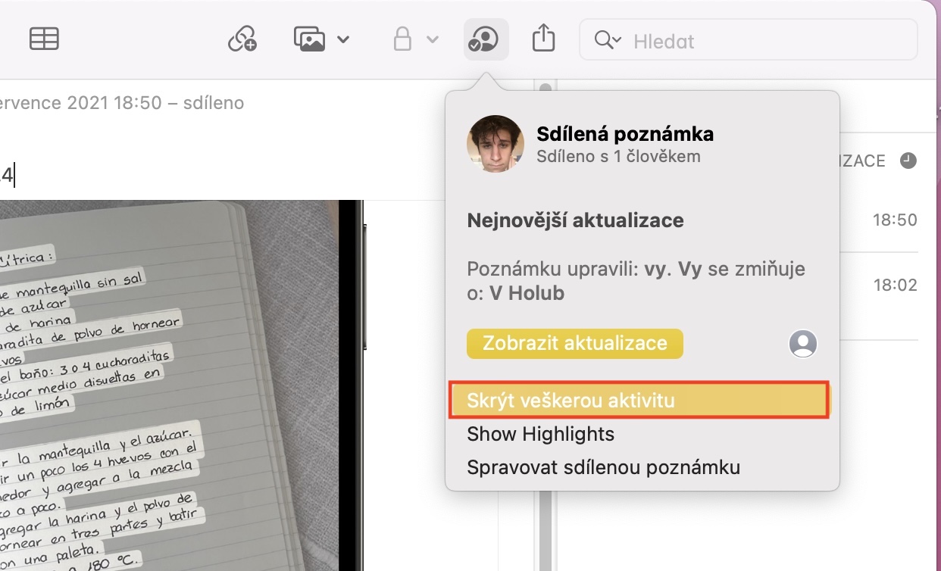Screen dimensions: 941x571
Task: Open search options magnifier dropdown
Action: [608, 40]
